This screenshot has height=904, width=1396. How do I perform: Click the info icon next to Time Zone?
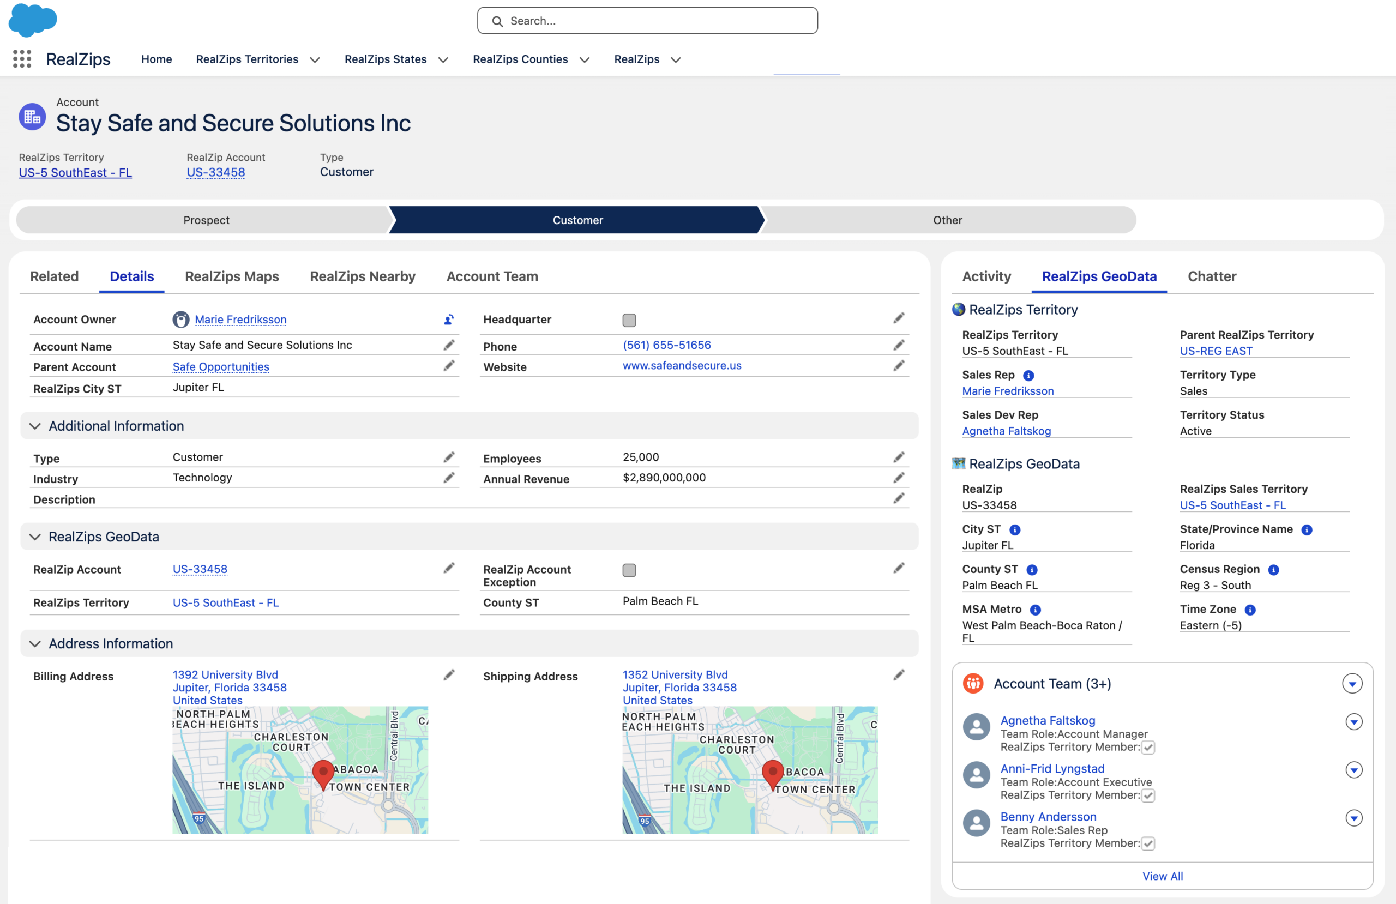(1250, 610)
